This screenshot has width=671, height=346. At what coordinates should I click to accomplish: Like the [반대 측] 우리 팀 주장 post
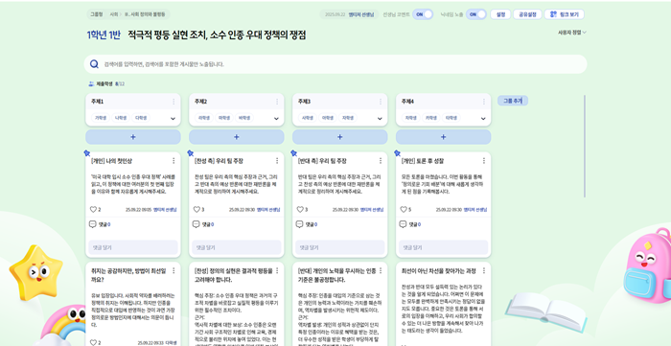300,210
